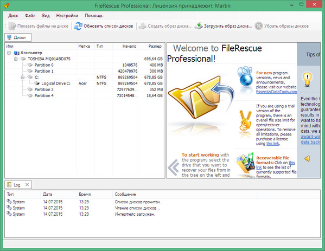The width and height of the screenshot is (325, 251).
Task: Click the Компьютер computer icon
Action: click(17, 53)
